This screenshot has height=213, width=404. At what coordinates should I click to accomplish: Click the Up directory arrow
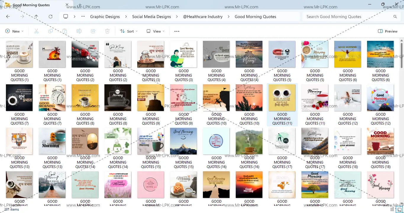[x=36, y=17]
